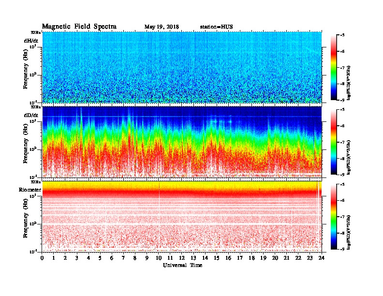Viewport: 383px width, 296px height.
Task: Click hour "22" on the time axis
Action: pos(298,258)
